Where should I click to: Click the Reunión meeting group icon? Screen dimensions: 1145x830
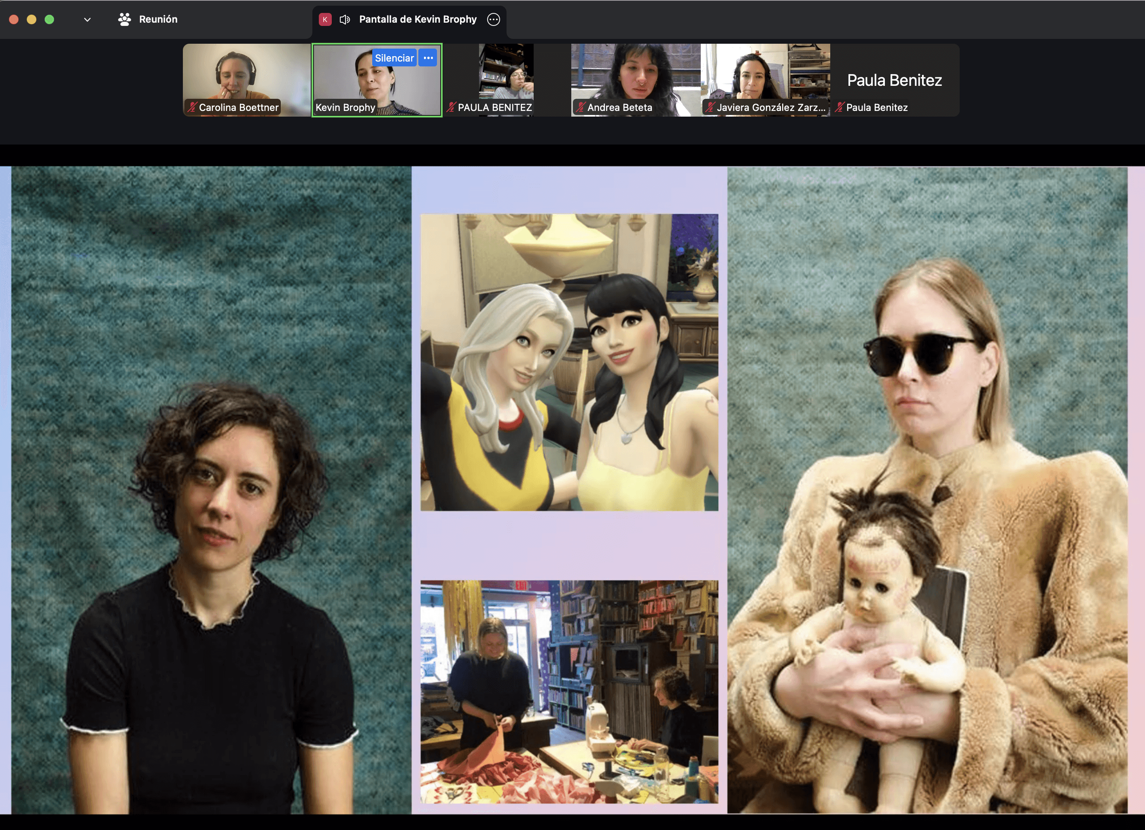tap(124, 19)
